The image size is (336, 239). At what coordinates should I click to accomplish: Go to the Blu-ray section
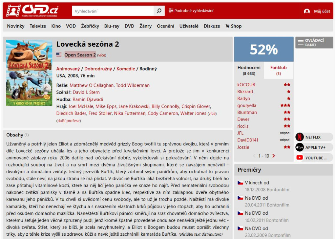coord(112,26)
